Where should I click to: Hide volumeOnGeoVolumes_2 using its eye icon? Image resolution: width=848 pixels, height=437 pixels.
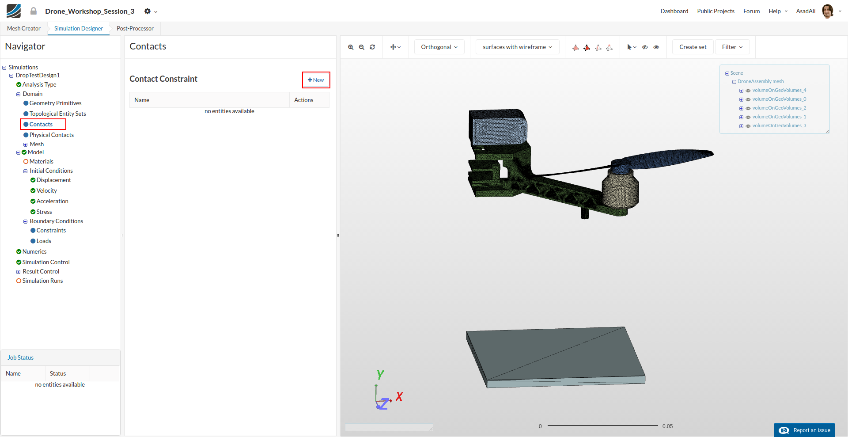748,108
